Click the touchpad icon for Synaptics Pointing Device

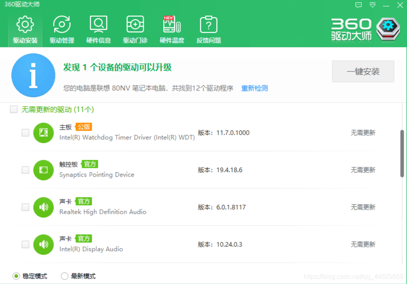click(43, 170)
